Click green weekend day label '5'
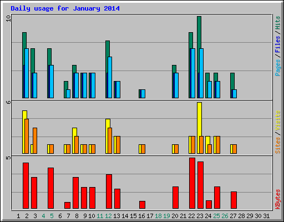The width and height of the screenshot is (284, 222). tap(52, 216)
